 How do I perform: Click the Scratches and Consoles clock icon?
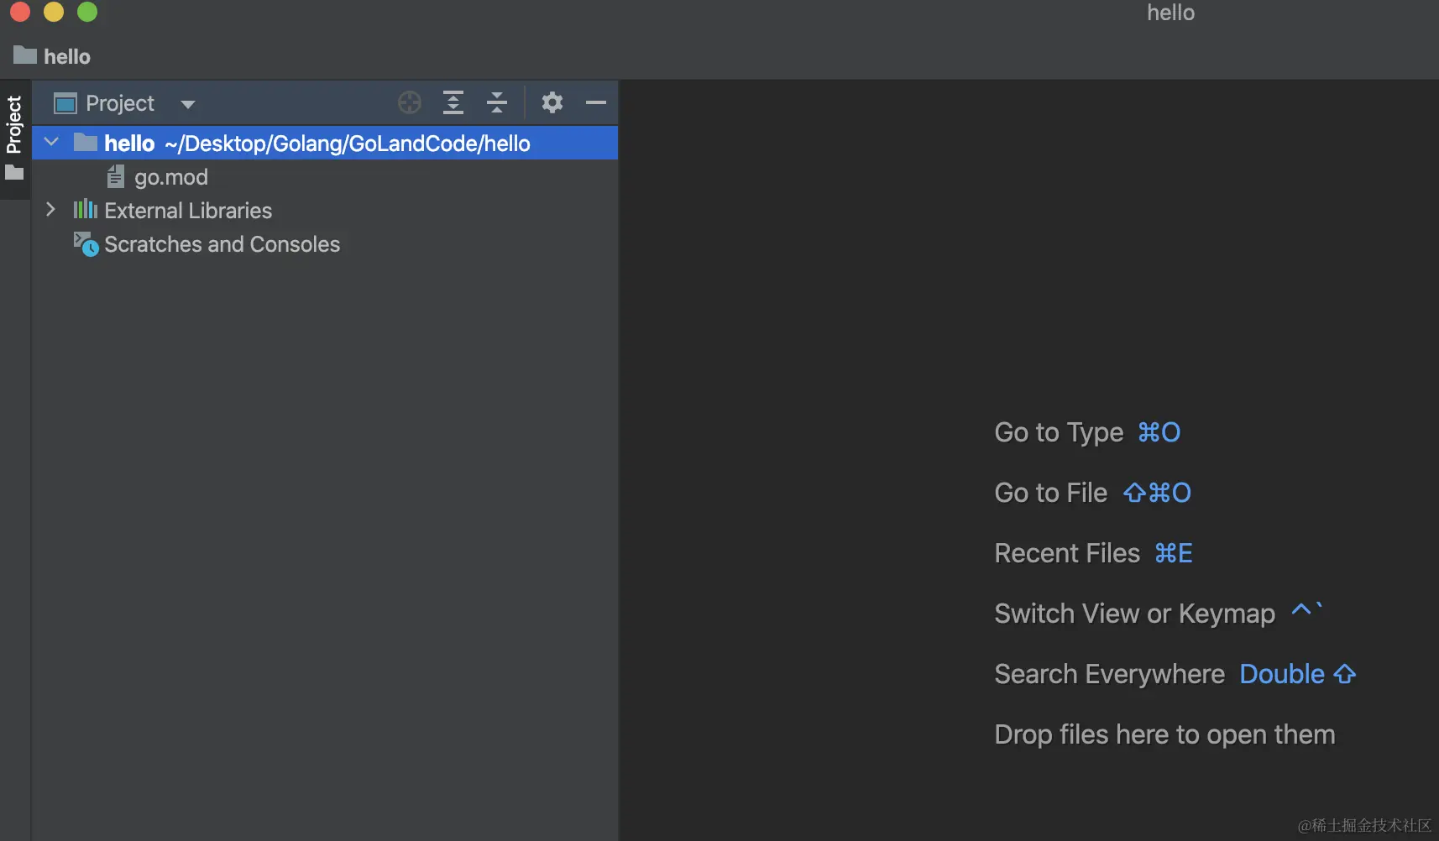(x=86, y=244)
